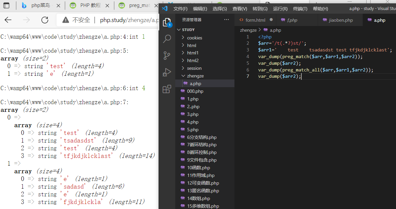Open the Search view in the activity bar
396x209 pixels.
coord(167,39)
